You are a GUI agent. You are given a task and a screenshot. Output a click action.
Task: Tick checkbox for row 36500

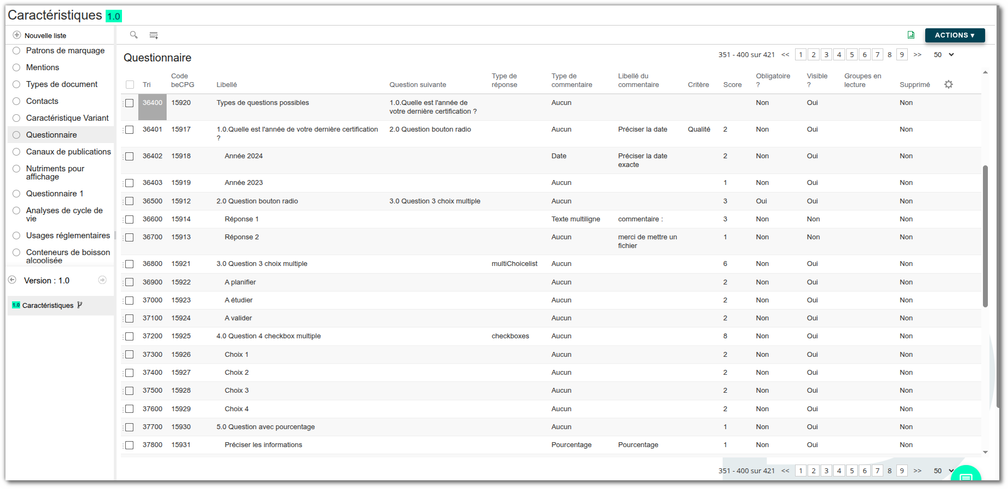[x=130, y=201]
